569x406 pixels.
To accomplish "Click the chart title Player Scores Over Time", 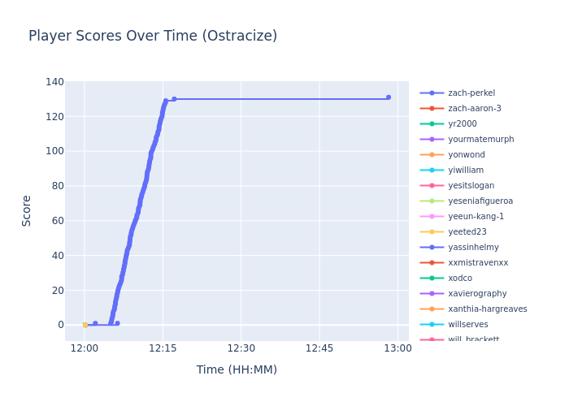I will (153, 37).
